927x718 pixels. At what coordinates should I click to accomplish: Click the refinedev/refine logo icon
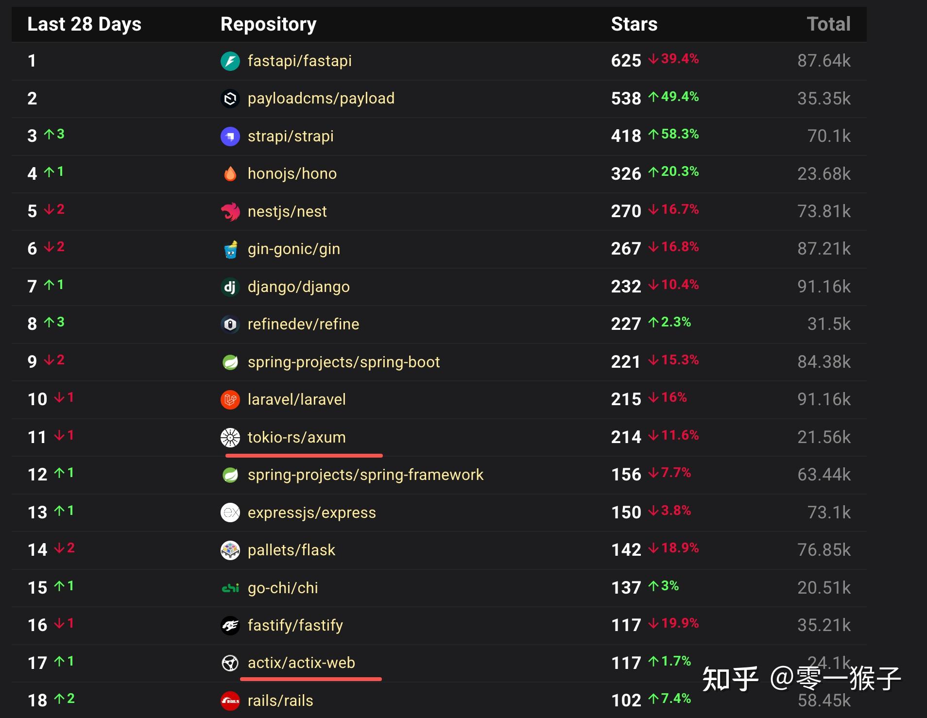point(230,325)
